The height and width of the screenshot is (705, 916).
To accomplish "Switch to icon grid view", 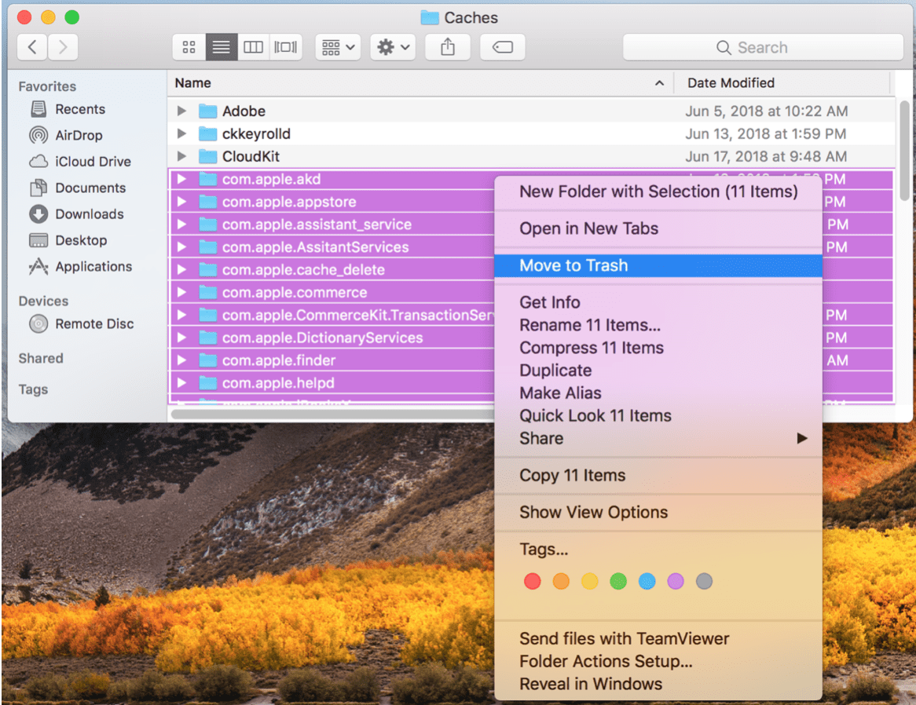I will pos(189,46).
